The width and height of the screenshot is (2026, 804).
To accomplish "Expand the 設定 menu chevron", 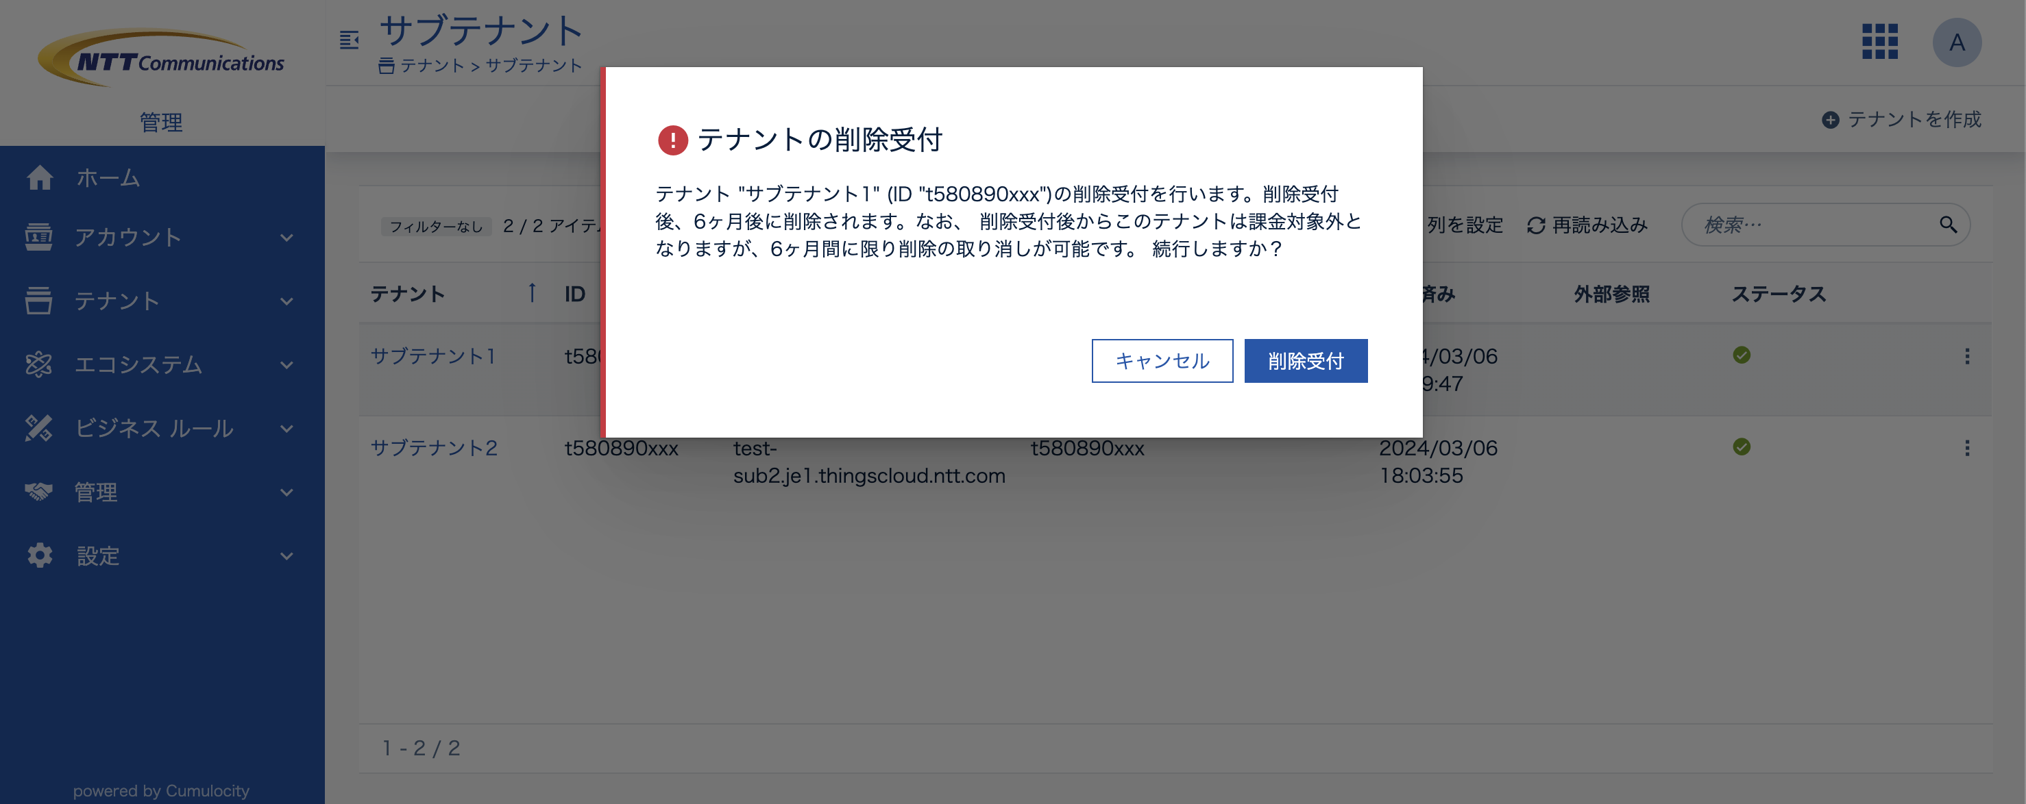I will point(287,555).
